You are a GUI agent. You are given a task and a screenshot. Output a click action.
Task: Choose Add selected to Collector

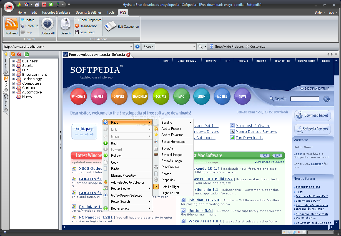(127, 182)
